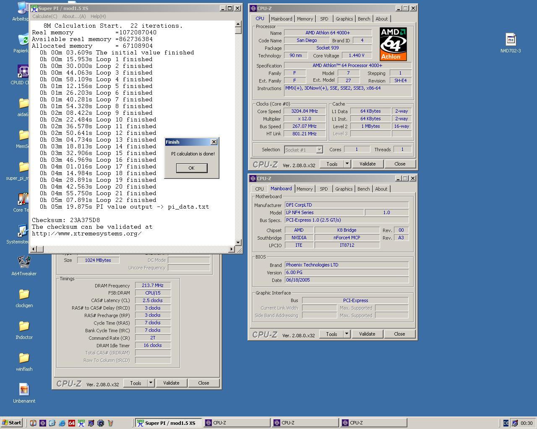
Task: Click the Internet Explorer quick launch icon
Action: click(x=62, y=423)
